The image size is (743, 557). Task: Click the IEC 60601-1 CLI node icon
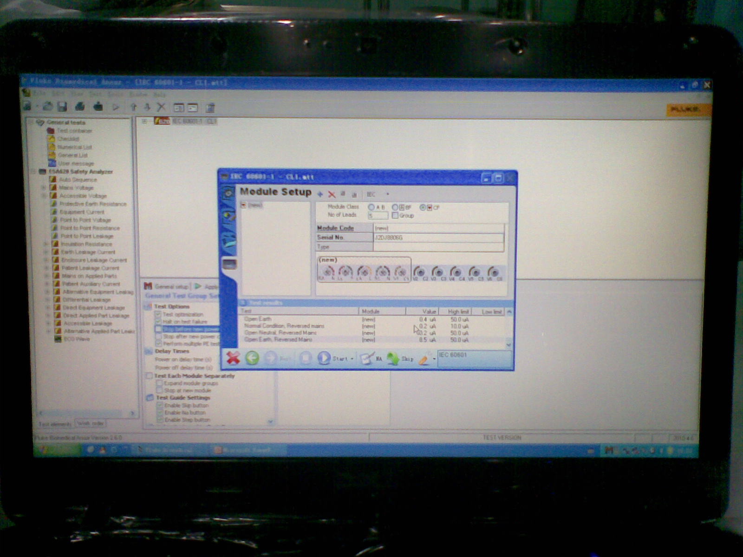click(x=162, y=121)
